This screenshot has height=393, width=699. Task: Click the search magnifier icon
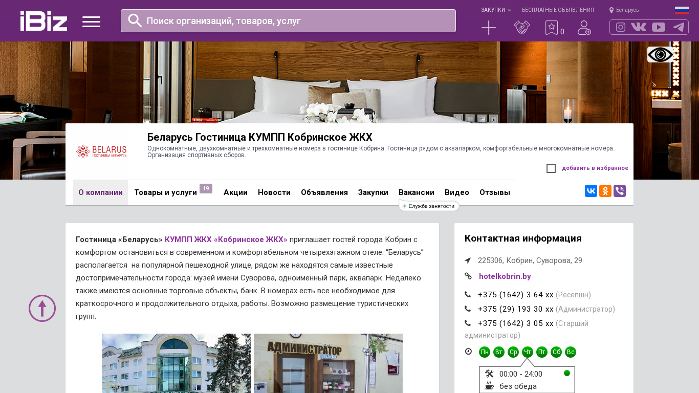[135, 20]
